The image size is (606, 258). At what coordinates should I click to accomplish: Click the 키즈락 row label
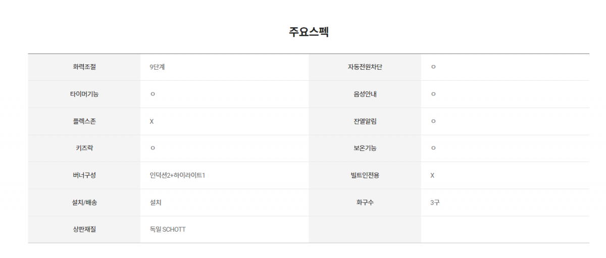[84, 148]
